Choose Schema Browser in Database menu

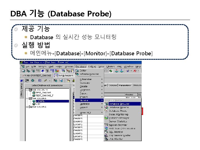(89, 74)
